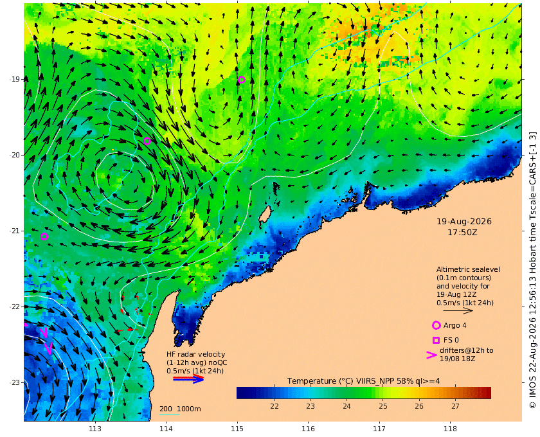Click the colorbar tick label 25
This screenshot has width=540, height=437.
point(383,406)
